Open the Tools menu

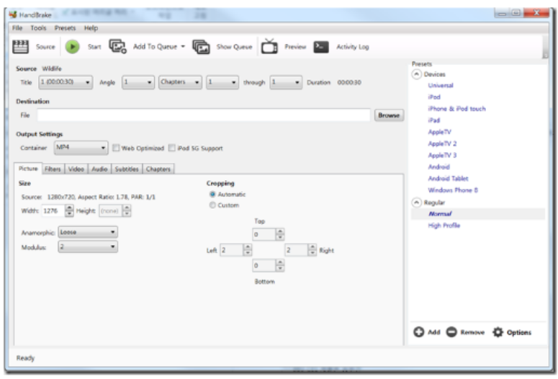38,28
